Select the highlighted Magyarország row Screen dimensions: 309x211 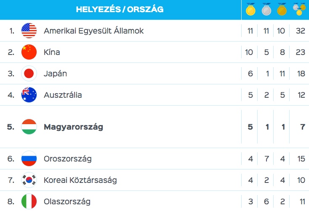tap(154, 127)
